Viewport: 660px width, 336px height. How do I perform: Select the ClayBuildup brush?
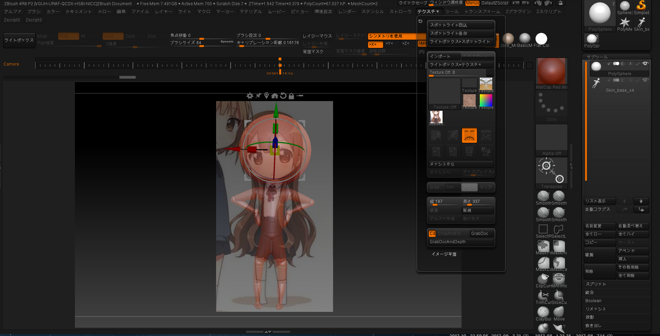tap(543, 312)
